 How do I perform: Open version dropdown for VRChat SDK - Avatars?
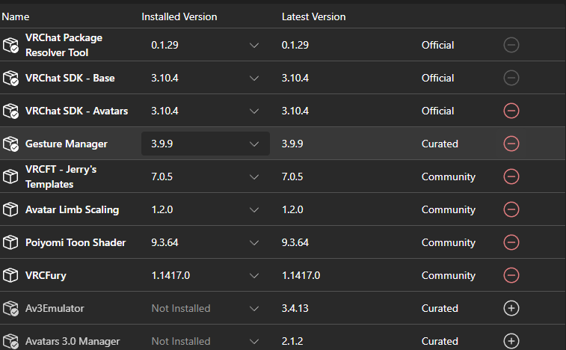206,111
